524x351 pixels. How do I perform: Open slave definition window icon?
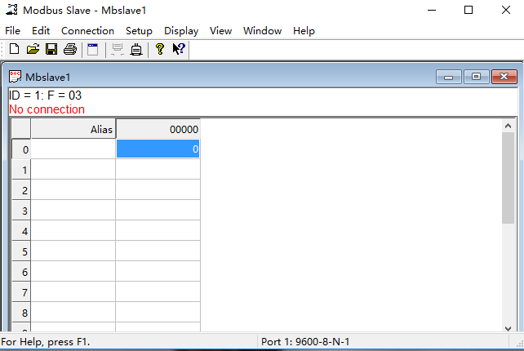coord(93,50)
